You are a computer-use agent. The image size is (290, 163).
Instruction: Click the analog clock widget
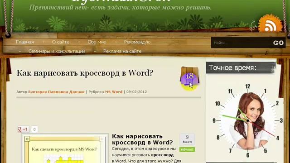point(248,121)
